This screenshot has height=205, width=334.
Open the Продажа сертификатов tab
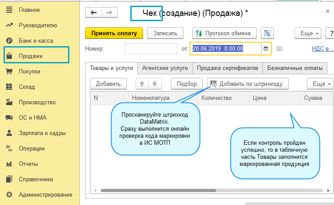227,68
